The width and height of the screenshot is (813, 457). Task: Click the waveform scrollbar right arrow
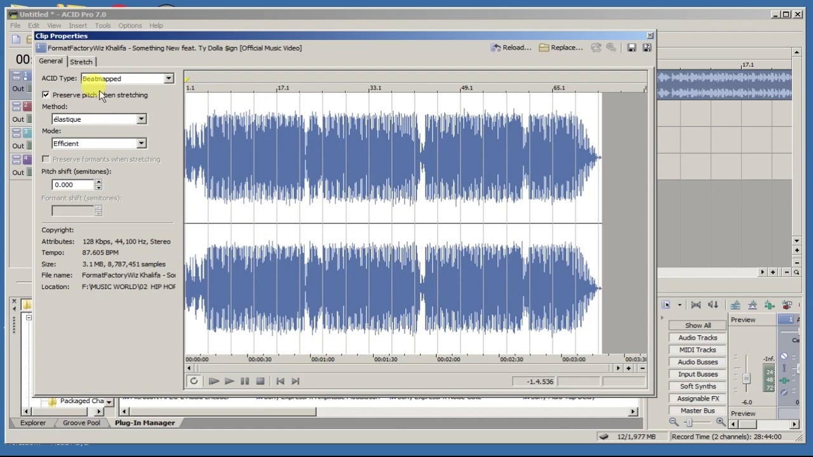[618, 368]
